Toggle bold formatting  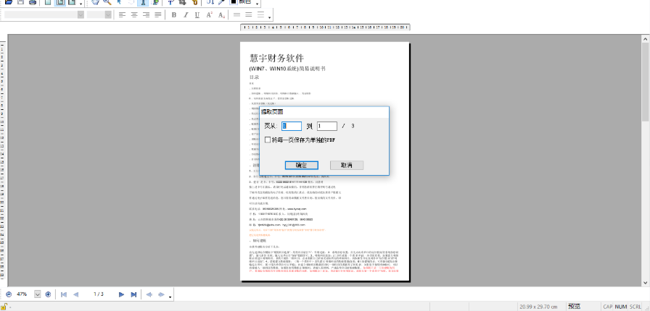click(x=173, y=15)
